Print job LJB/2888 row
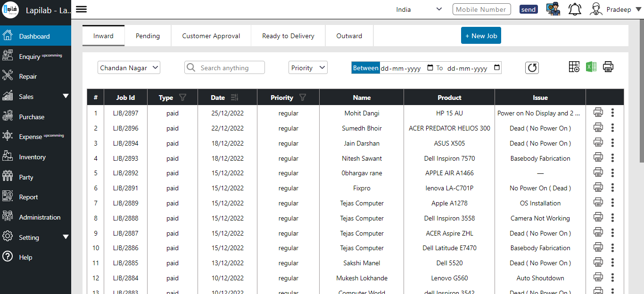 tap(598, 218)
